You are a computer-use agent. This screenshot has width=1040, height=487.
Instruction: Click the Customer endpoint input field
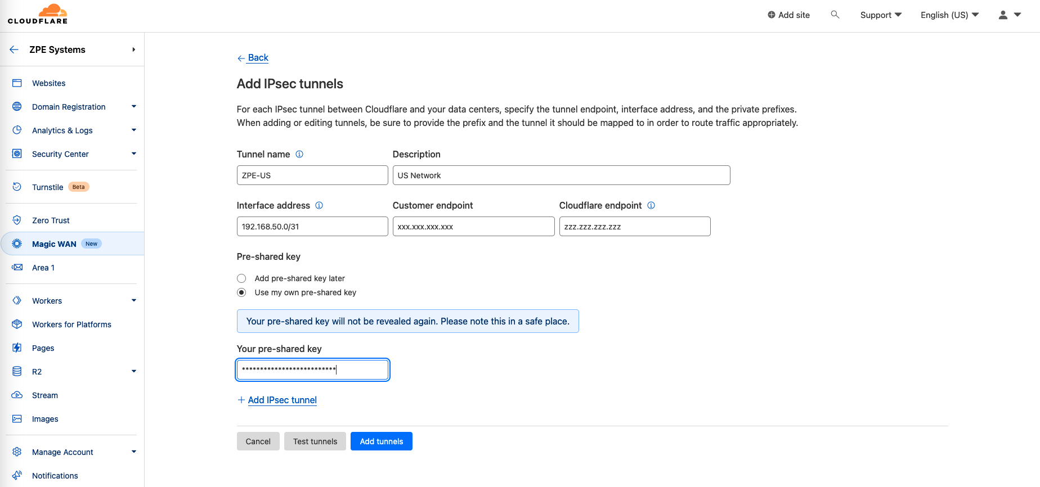[x=473, y=227]
